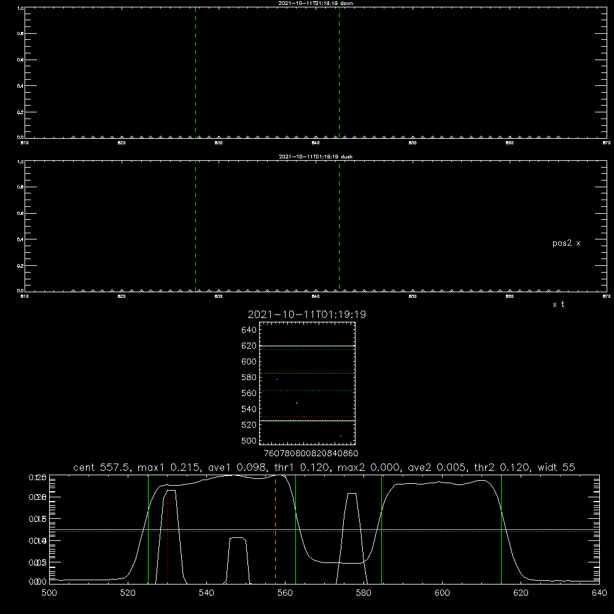
Task: Select the "pos2 x" label in dusk plot
Action: (566, 243)
